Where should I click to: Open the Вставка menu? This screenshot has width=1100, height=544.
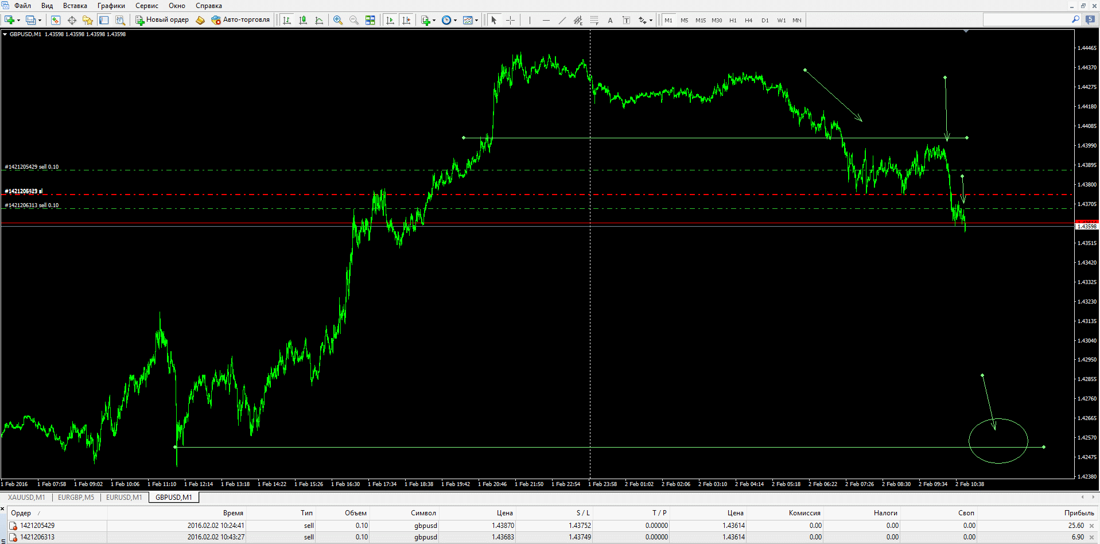[75, 6]
